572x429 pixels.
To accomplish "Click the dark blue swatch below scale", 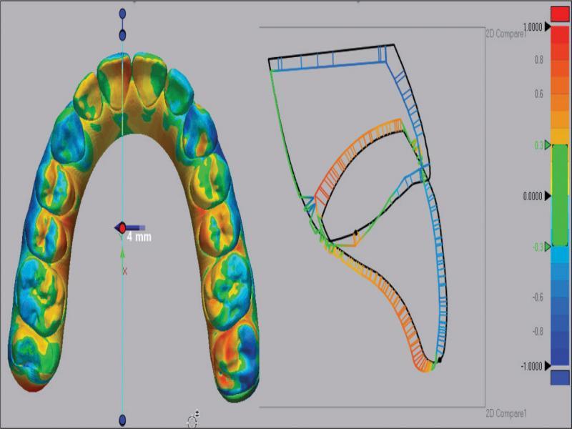I will 560,377.
